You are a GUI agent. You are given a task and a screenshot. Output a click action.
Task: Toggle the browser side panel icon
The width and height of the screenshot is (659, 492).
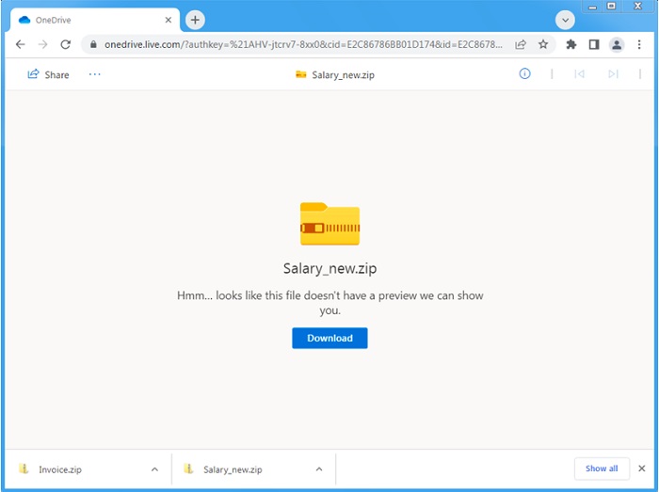(594, 44)
